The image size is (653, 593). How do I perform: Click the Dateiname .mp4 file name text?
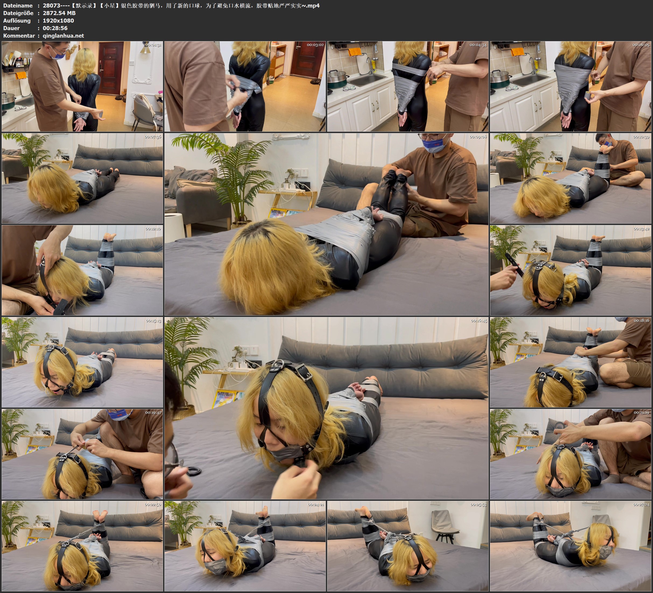(181, 5)
